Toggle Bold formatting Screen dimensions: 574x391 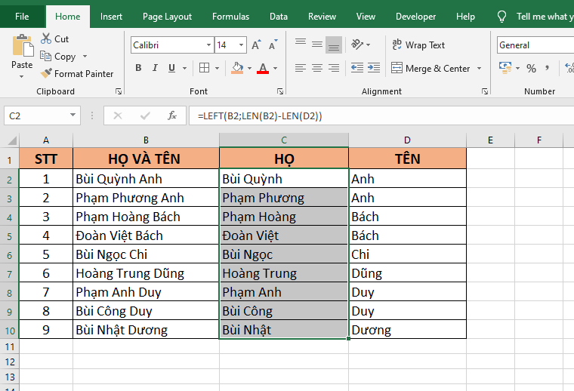pyautogui.click(x=138, y=69)
